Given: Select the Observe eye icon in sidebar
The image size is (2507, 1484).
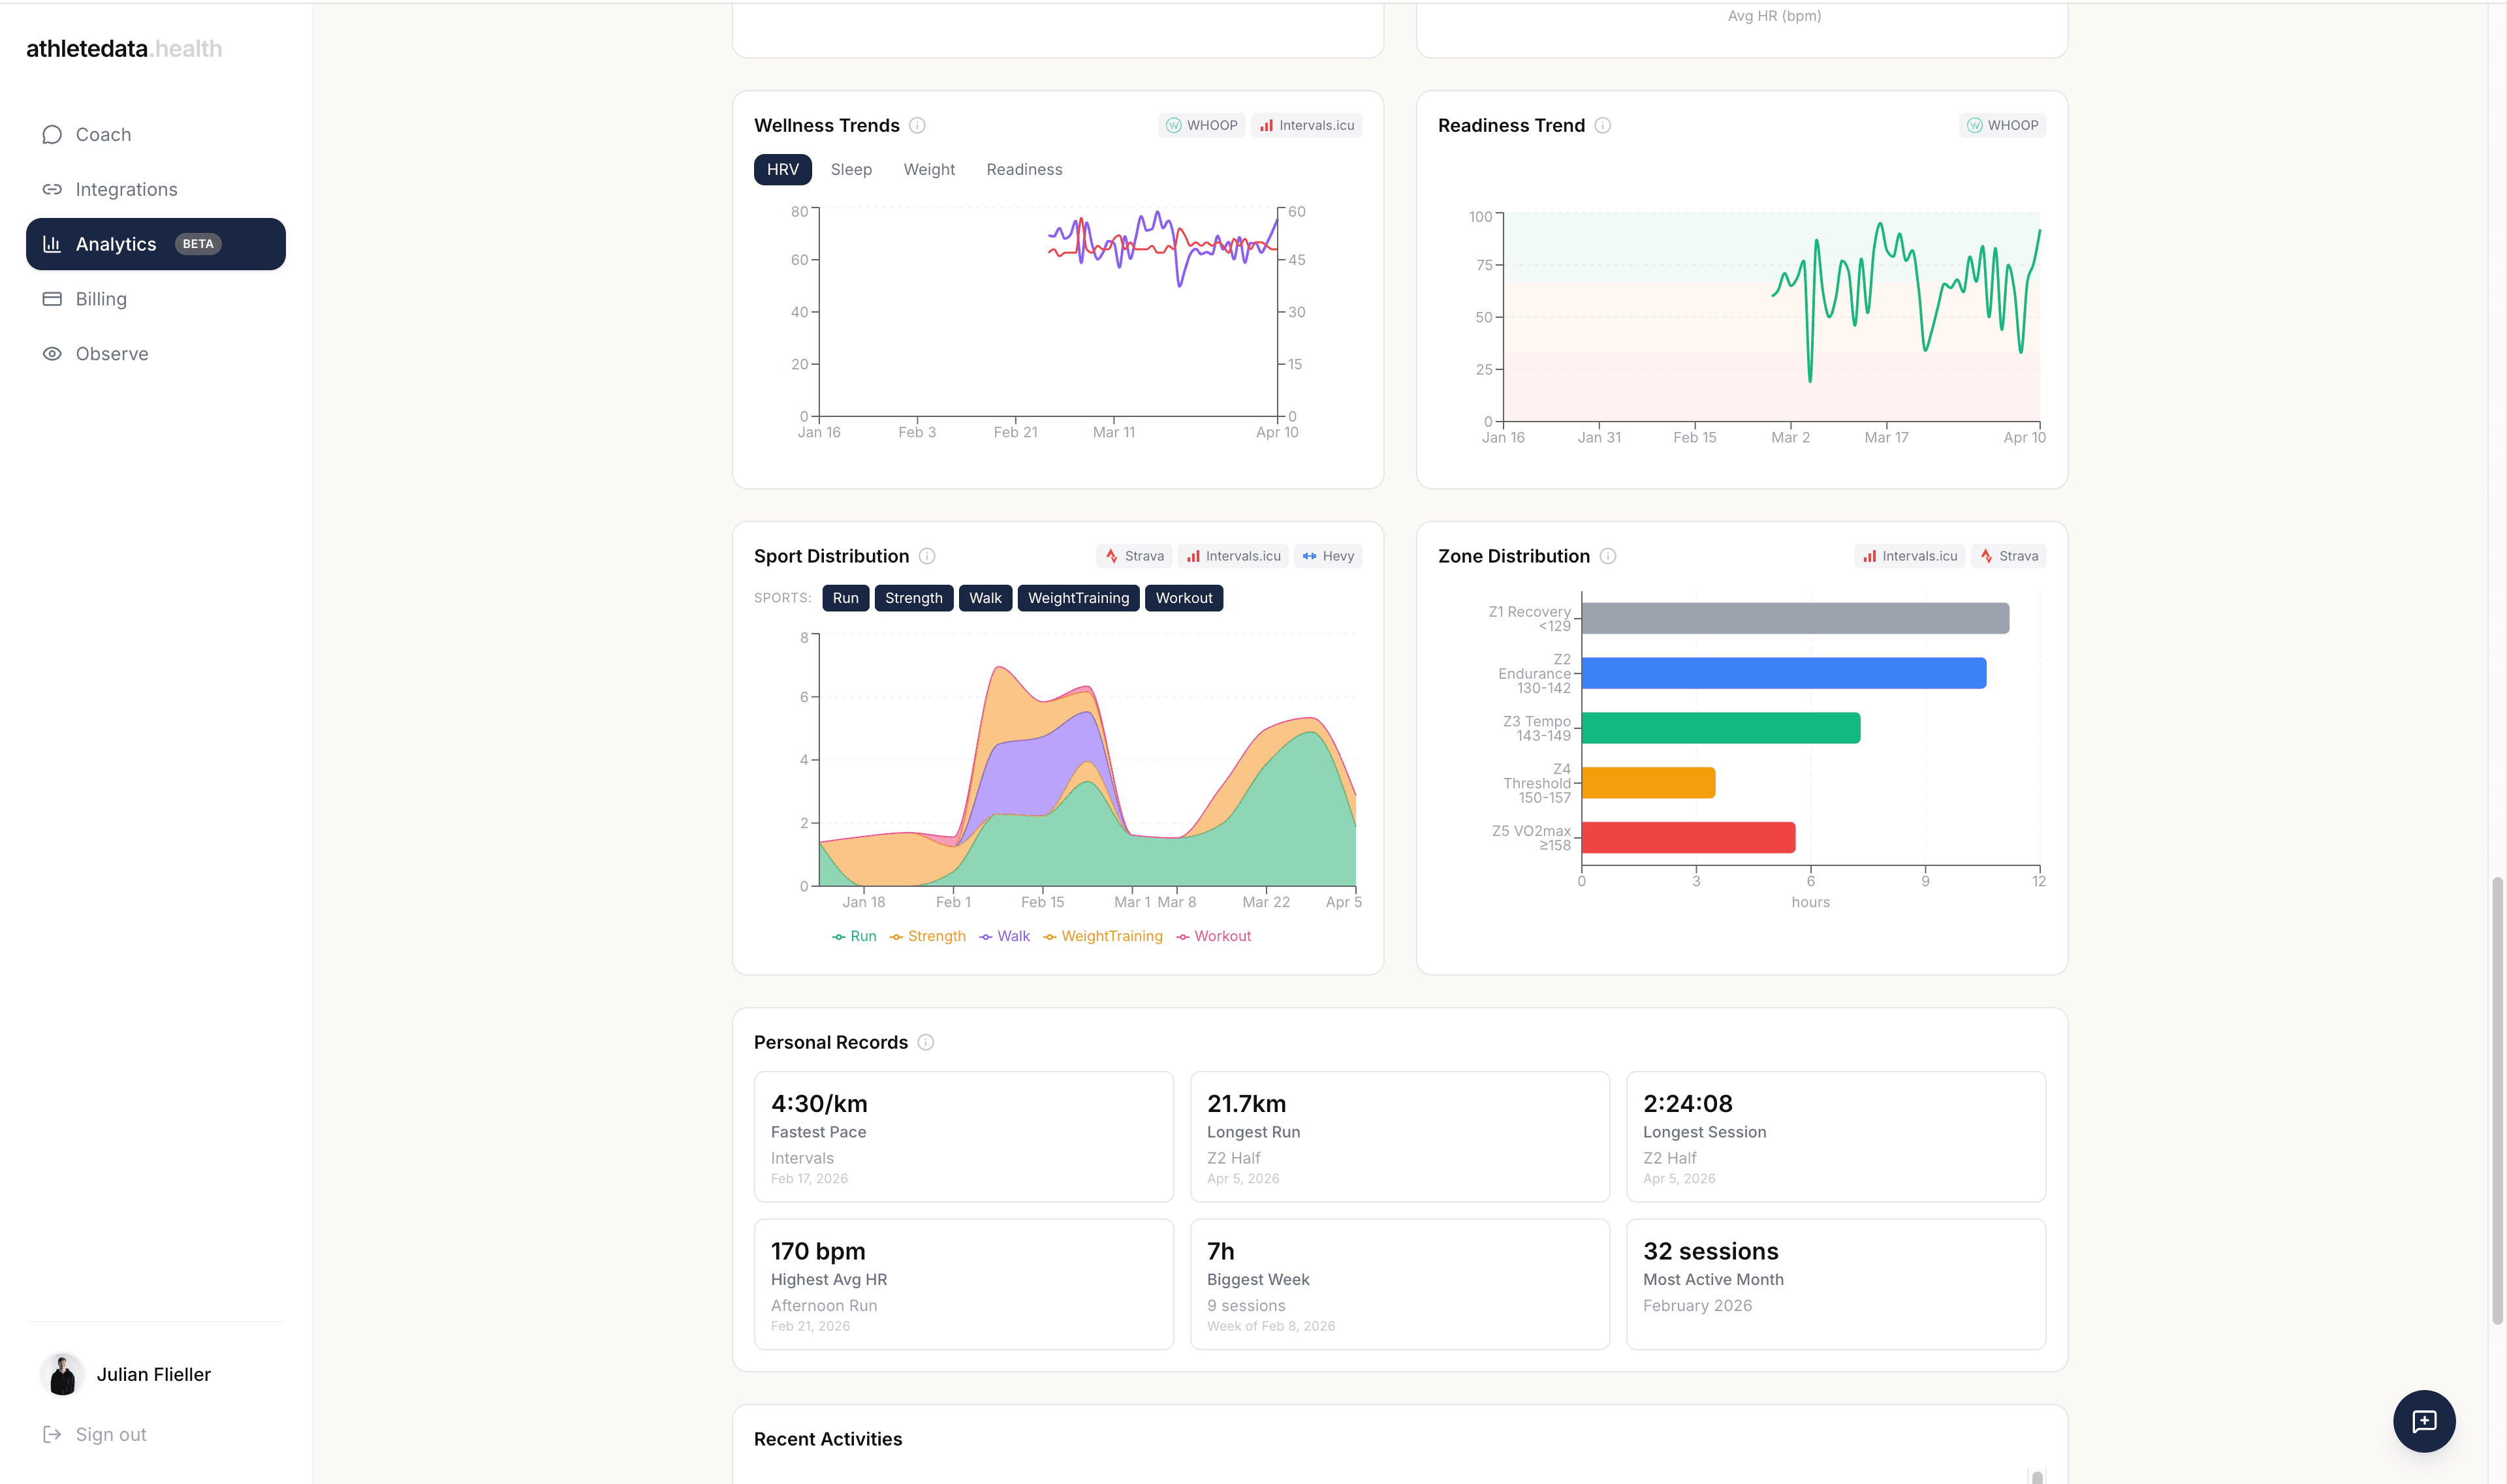Looking at the screenshot, I should (52, 353).
